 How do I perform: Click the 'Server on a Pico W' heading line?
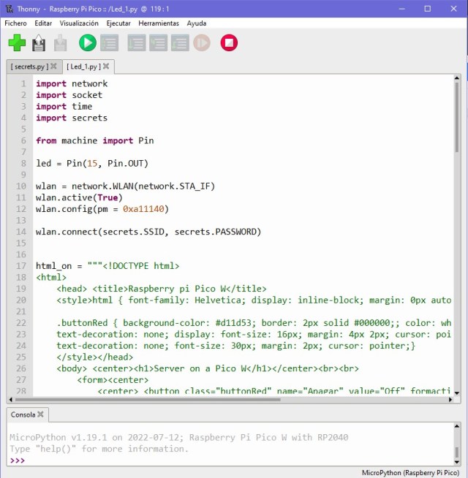[x=208, y=368]
